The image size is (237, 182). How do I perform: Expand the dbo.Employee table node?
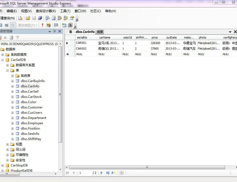coord(12,123)
